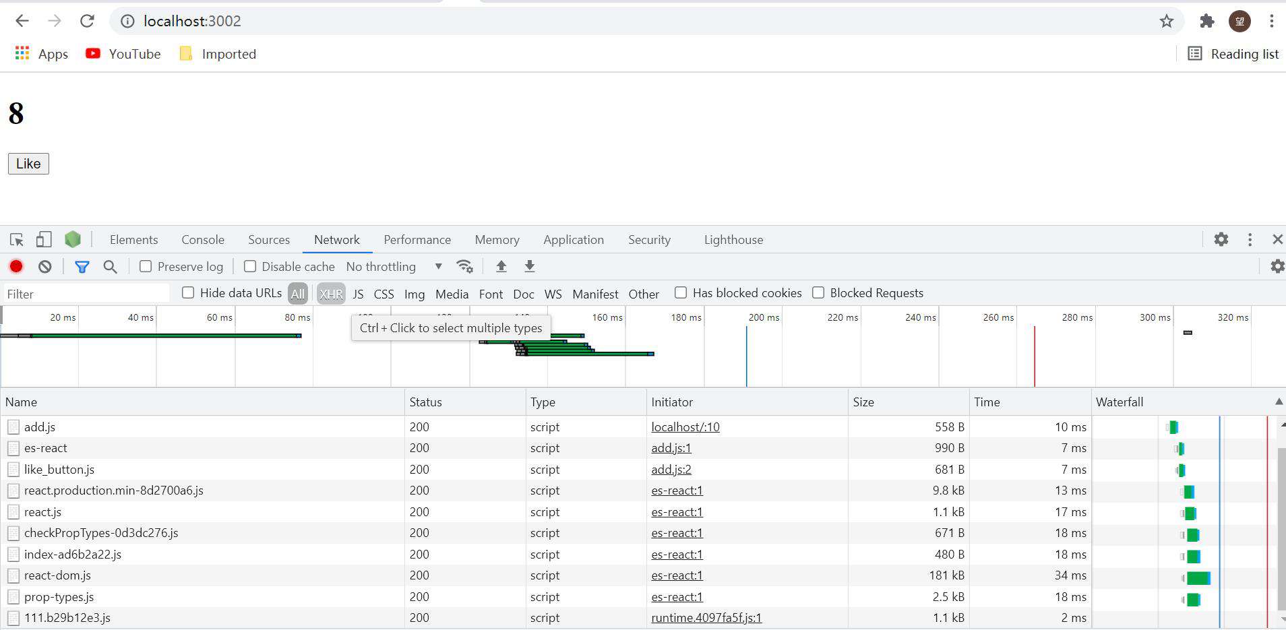
Task: Enable the Preserve log checkbox
Action: point(146,267)
